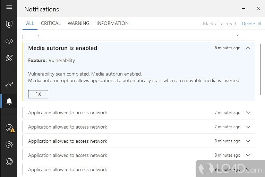Image resolution: width=265 pixels, height=177 pixels.
Task: Expand the first 7 minutes ago notification
Action: point(248,113)
